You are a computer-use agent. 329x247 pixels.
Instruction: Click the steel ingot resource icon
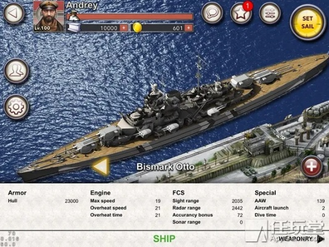click(x=74, y=28)
